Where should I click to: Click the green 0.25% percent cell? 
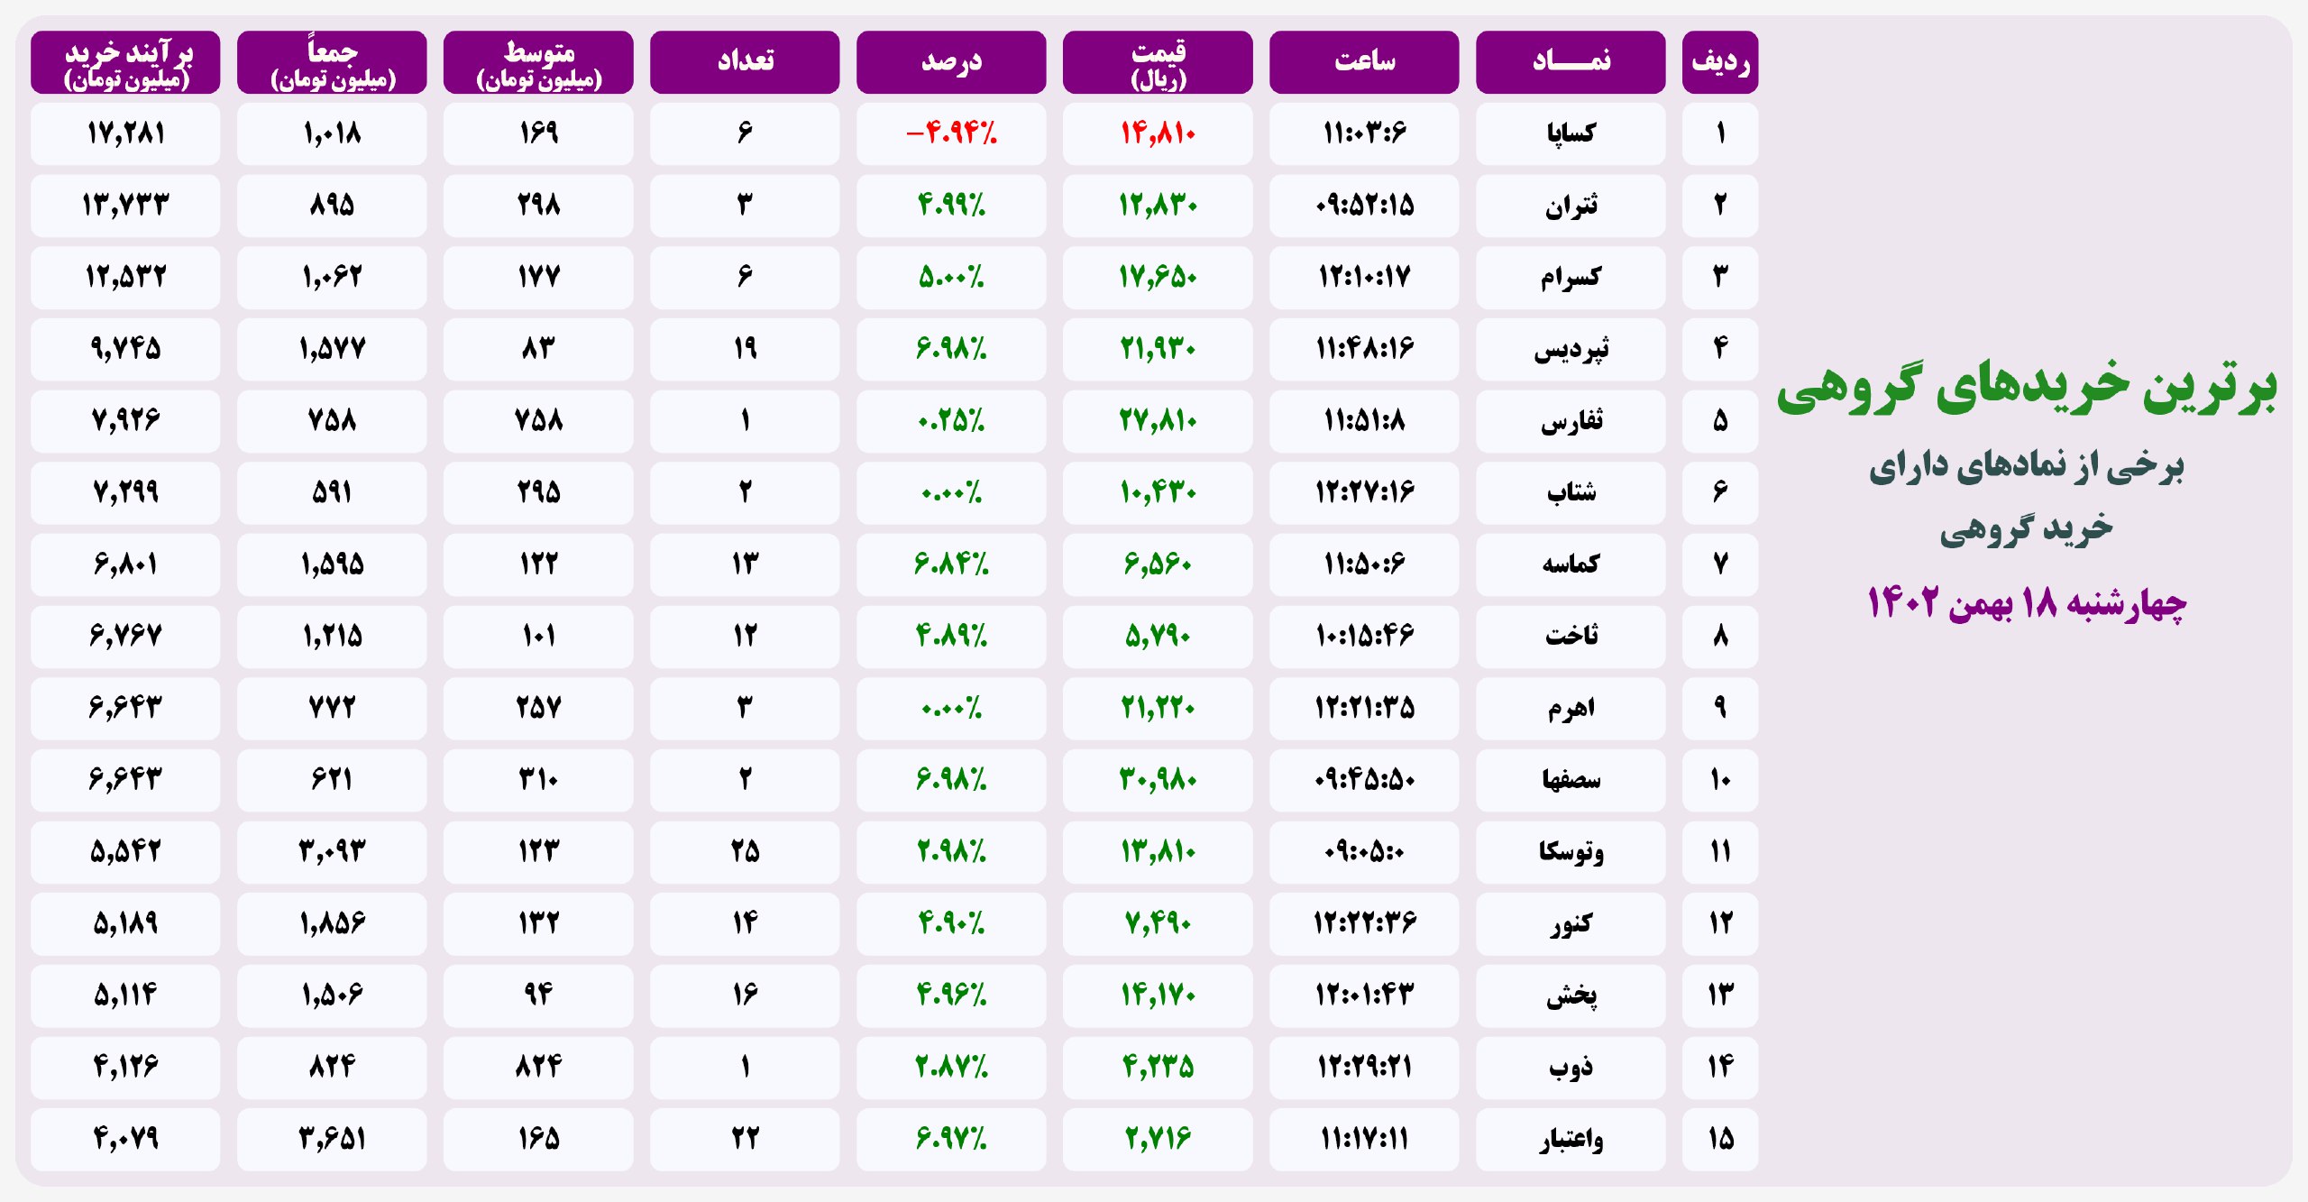pos(950,421)
